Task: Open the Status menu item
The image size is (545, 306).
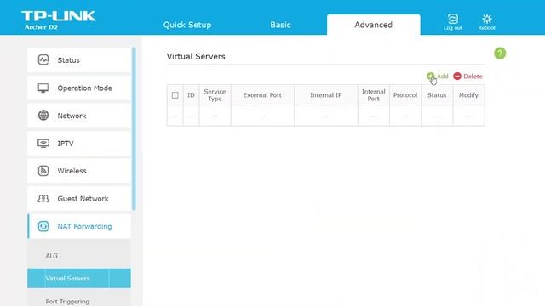Action: (79, 60)
